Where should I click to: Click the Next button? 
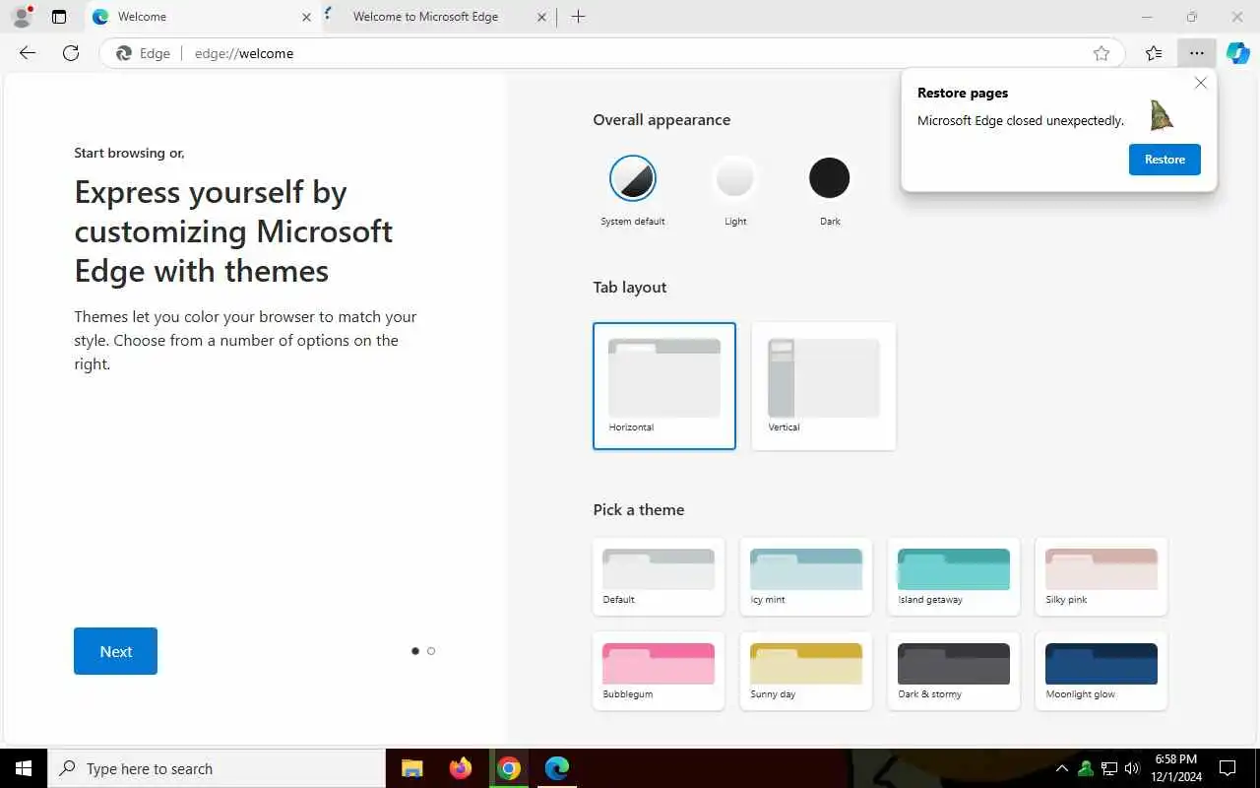115,651
